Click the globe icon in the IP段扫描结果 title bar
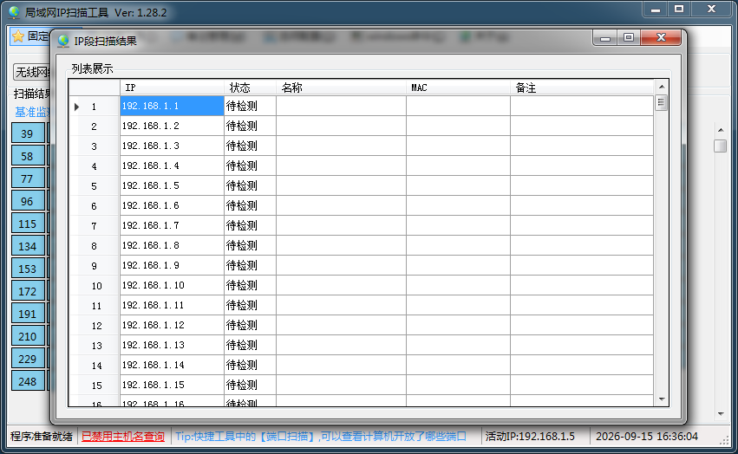The image size is (738, 454). (63, 41)
